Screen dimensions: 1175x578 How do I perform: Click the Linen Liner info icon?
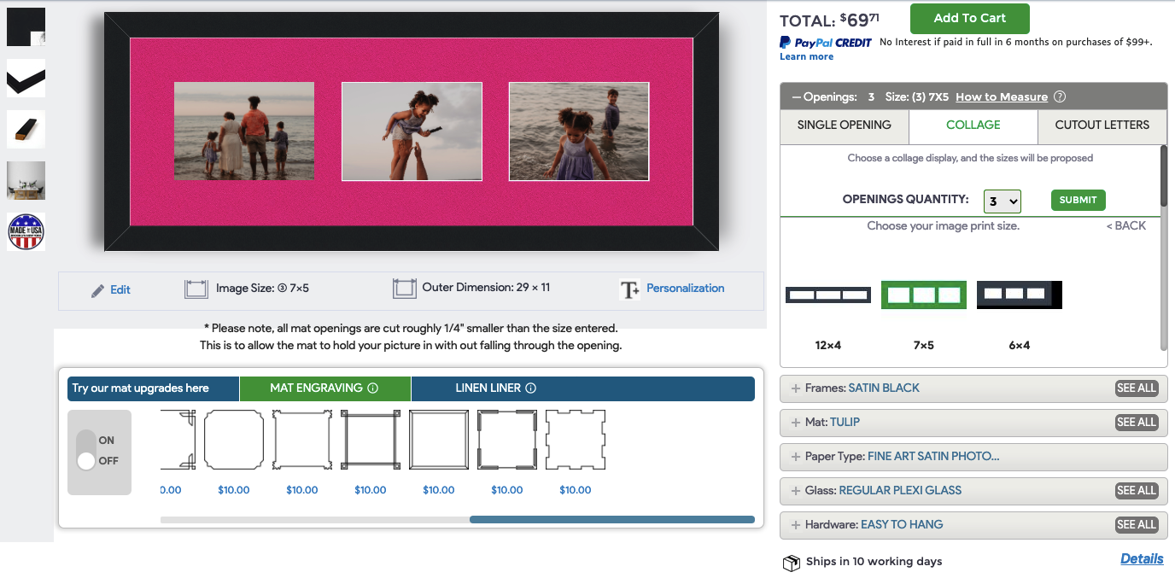pyautogui.click(x=530, y=388)
